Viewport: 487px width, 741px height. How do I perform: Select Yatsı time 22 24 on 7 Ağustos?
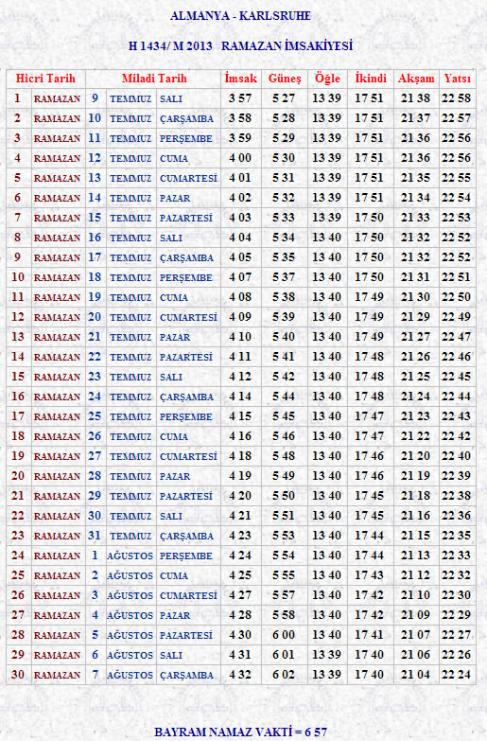pos(457,675)
